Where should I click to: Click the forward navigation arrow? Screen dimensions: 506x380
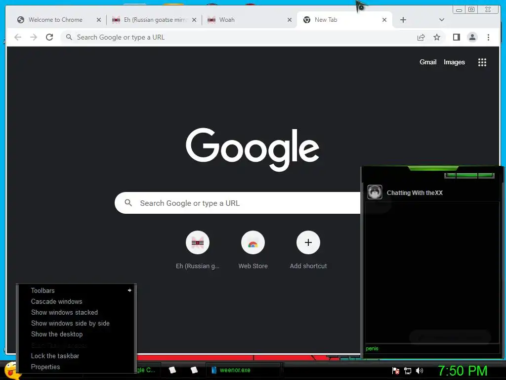click(x=34, y=37)
